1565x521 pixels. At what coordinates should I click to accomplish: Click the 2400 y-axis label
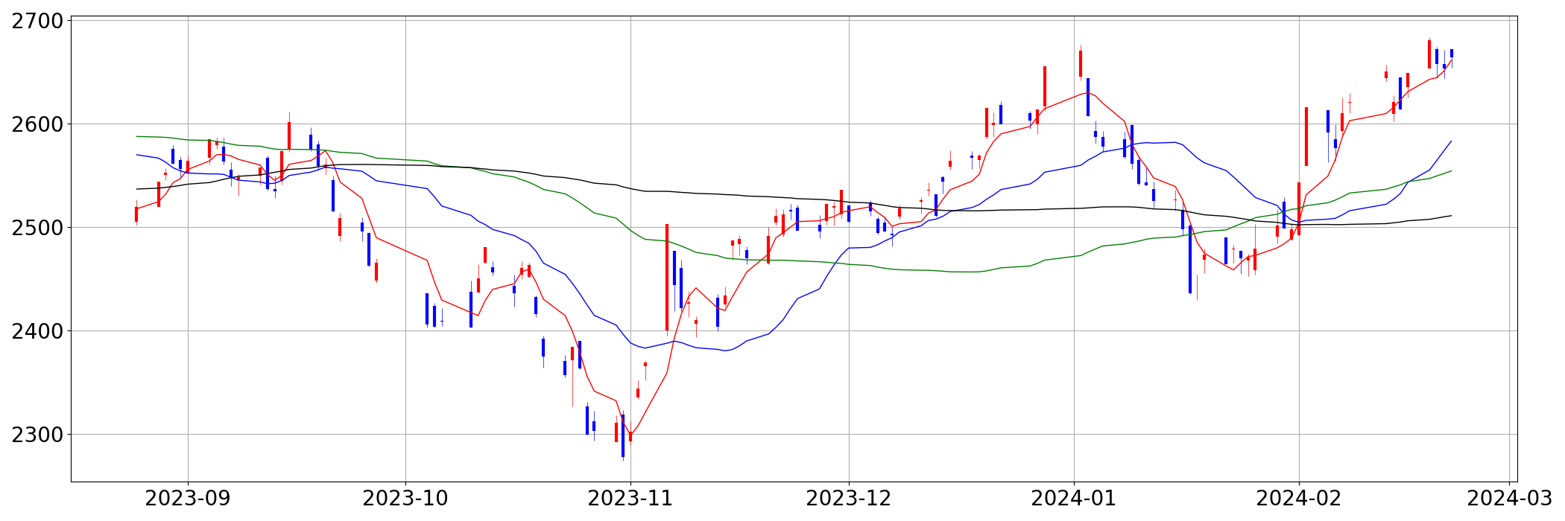tap(37, 330)
